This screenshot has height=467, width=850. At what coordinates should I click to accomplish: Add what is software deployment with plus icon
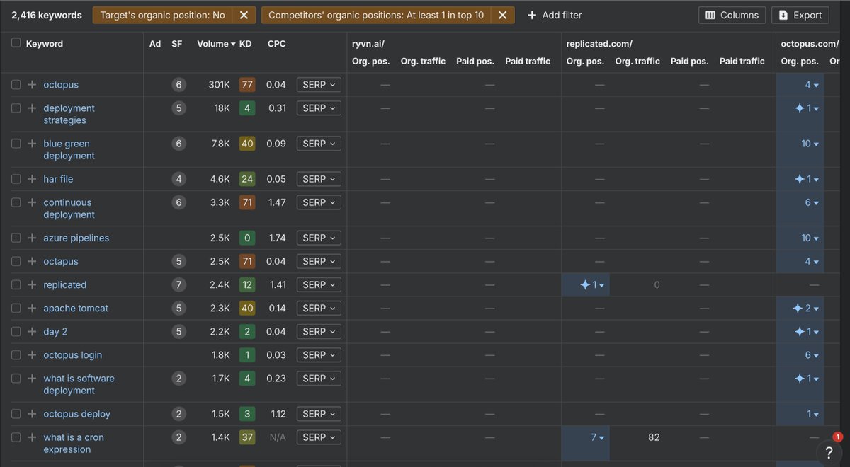[x=32, y=379]
